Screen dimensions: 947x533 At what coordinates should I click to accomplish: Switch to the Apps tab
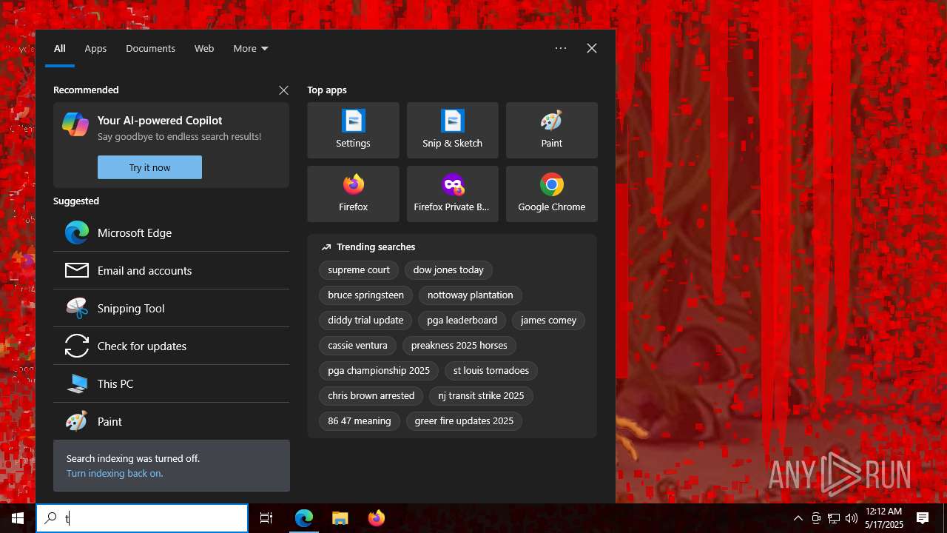pos(95,48)
